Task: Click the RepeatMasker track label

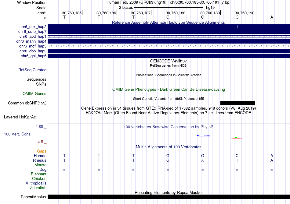Action: point(34,197)
